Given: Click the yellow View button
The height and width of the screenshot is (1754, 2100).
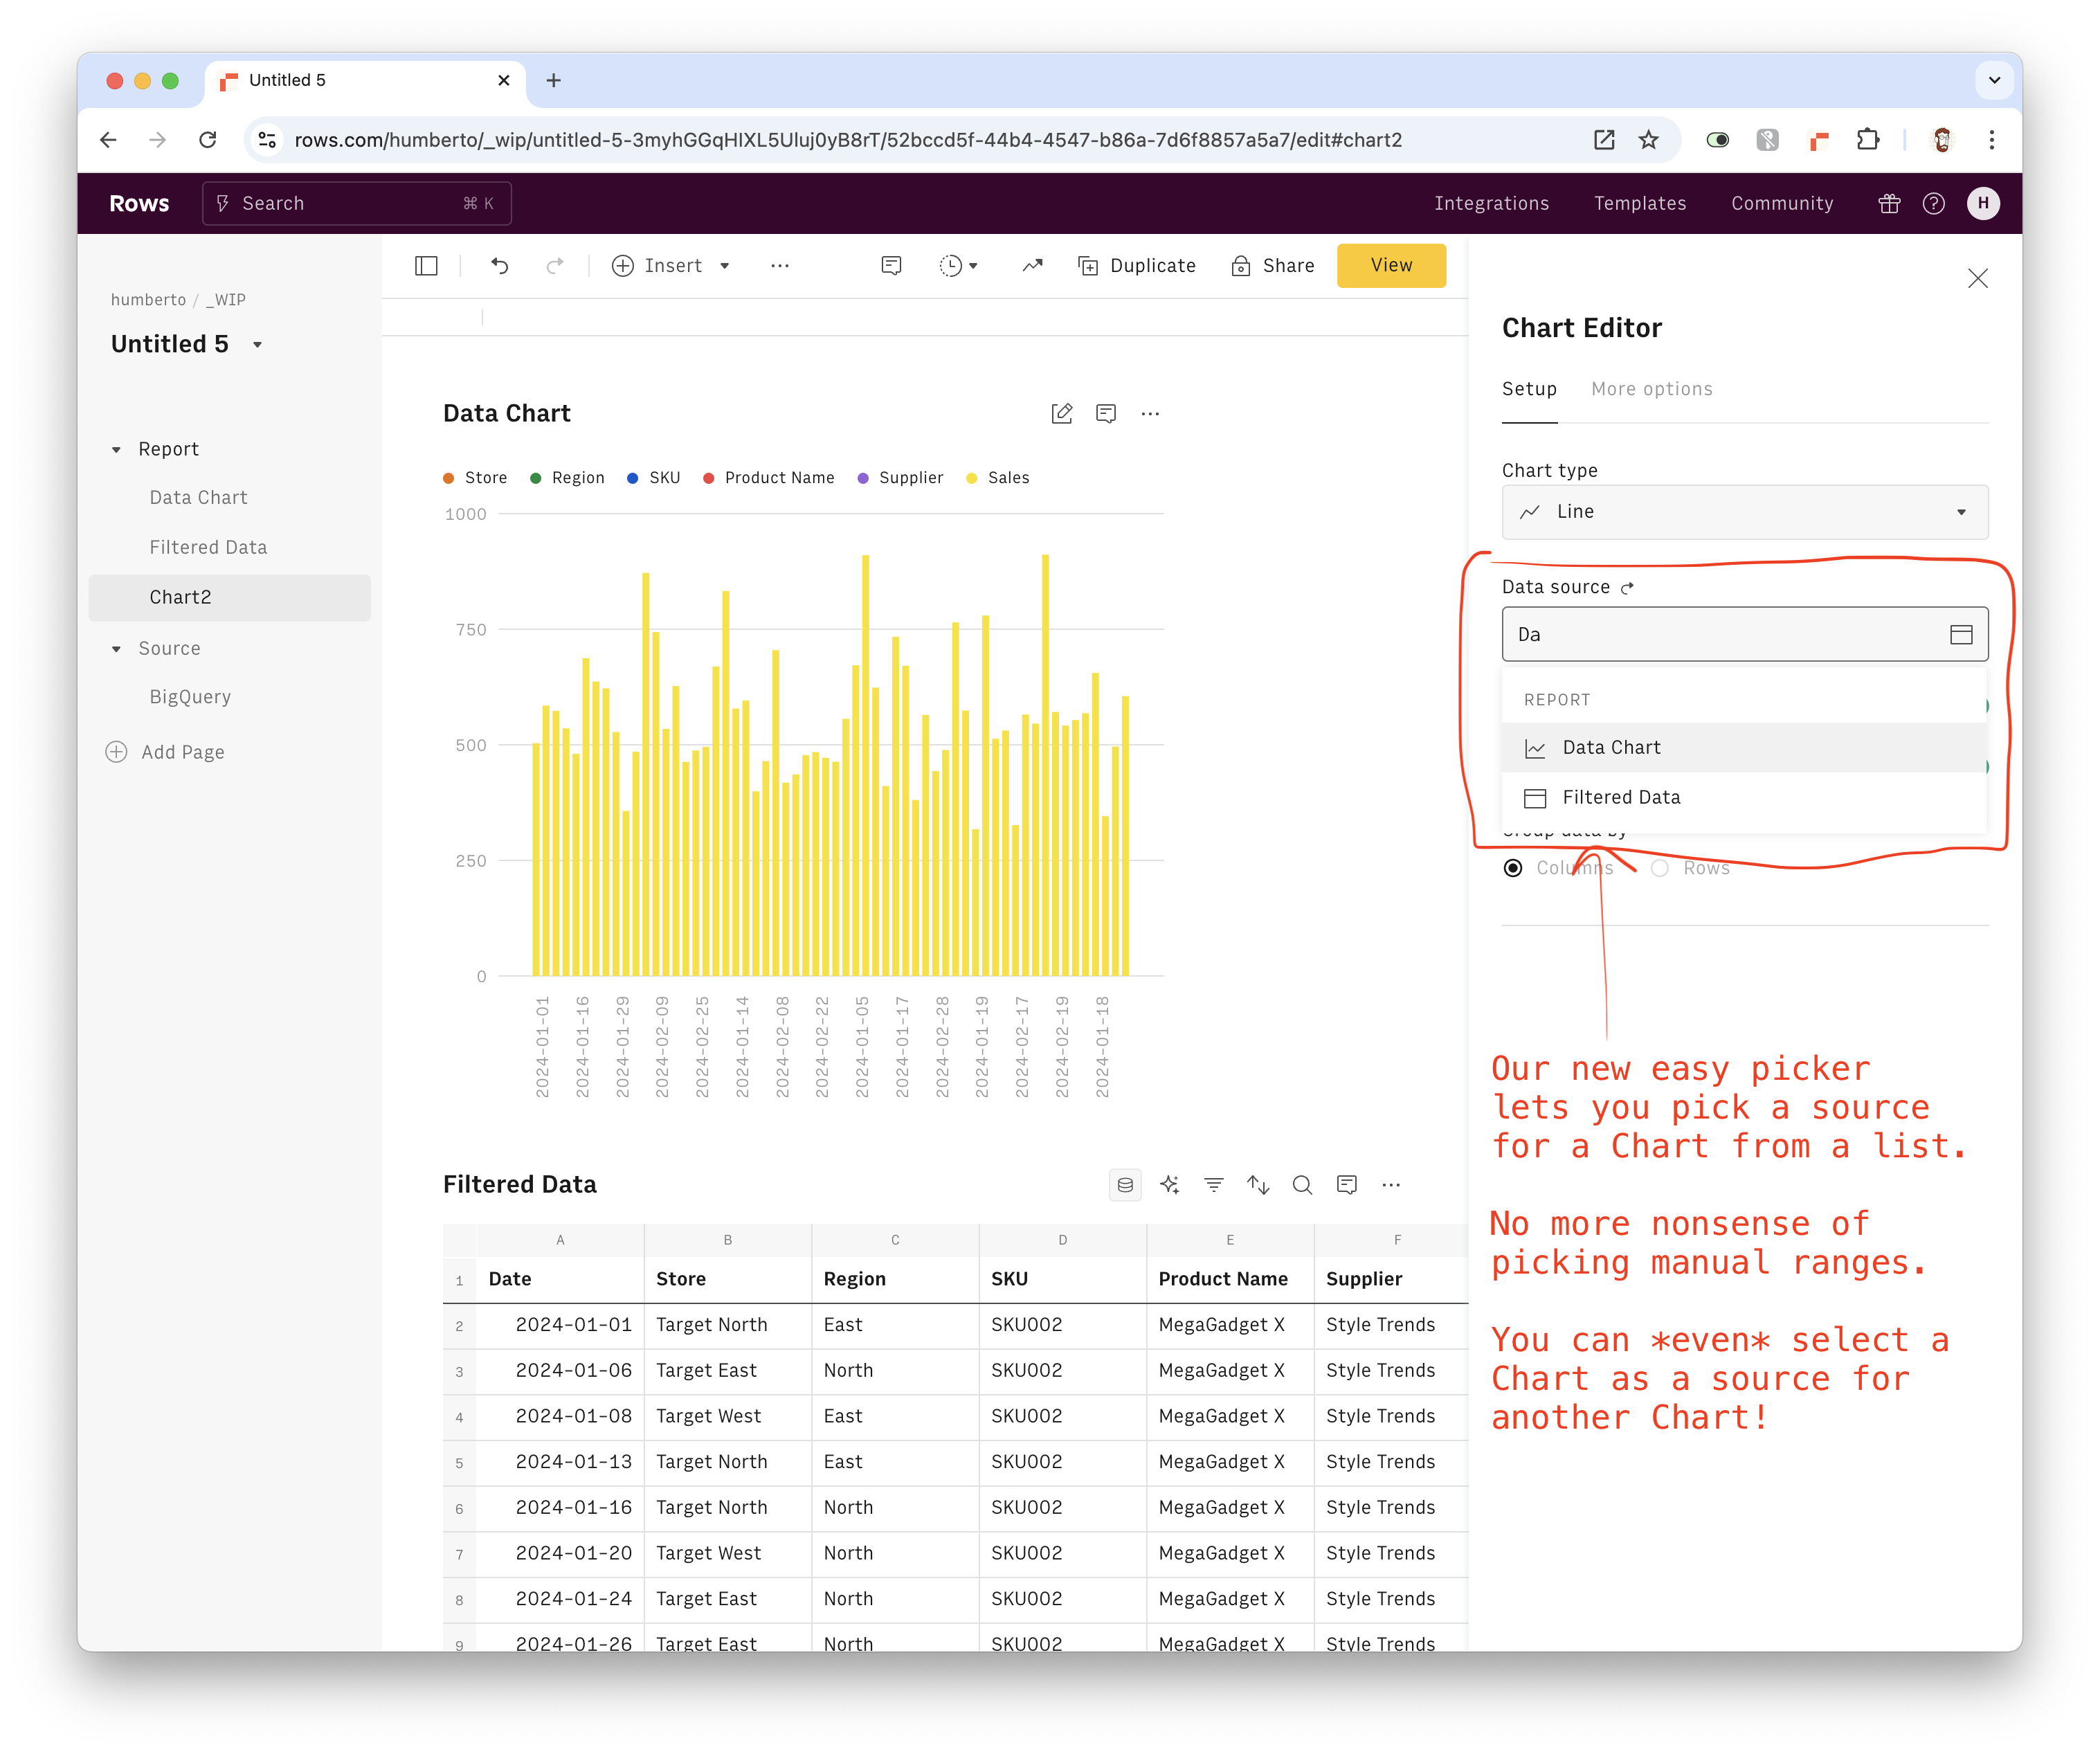Looking at the screenshot, I should (x=1391, y=265).
